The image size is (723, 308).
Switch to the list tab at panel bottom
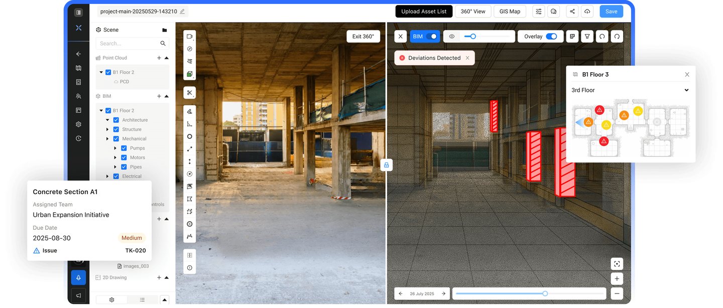pos(142,299)
